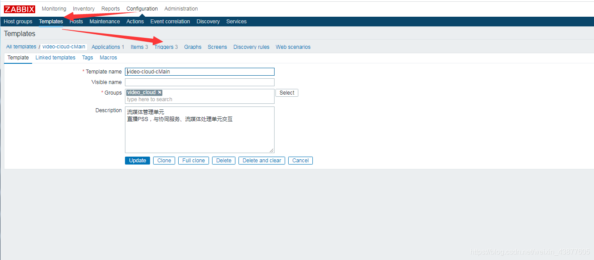Viewport: 594px width, 260px height.
Task: Open the Administration menu
Action: pos(181,9)
